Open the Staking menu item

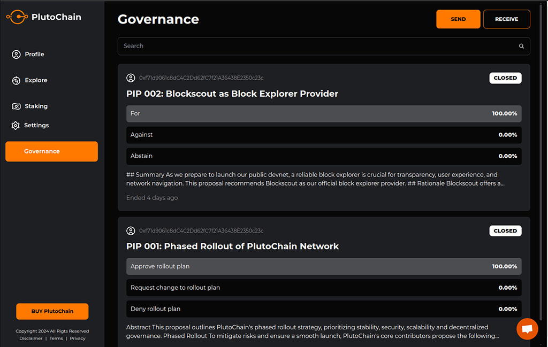pos(36,106)
